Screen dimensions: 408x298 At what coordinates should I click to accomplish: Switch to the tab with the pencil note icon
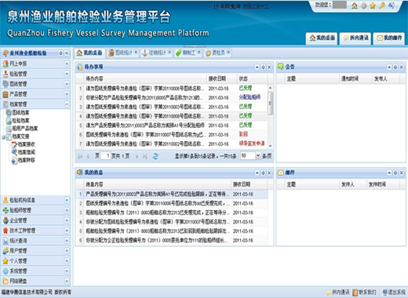point(217,53)
